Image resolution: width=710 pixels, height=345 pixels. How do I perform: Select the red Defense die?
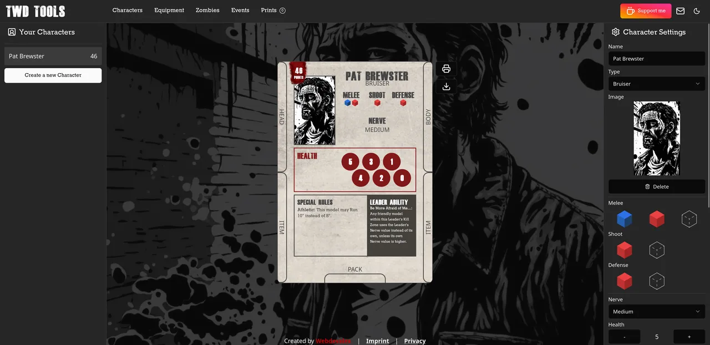[625, 281]
